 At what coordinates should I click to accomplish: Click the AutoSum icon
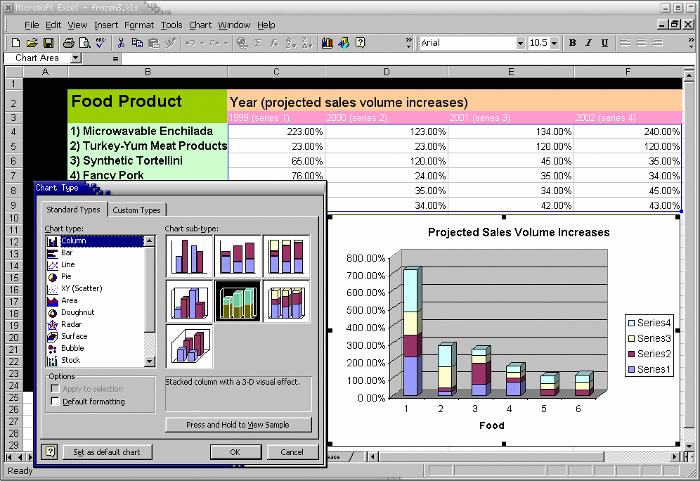tap(258, 43)
